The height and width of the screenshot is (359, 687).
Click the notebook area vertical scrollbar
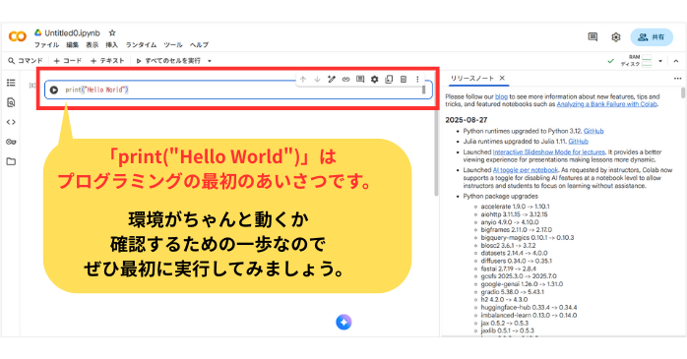436,153
